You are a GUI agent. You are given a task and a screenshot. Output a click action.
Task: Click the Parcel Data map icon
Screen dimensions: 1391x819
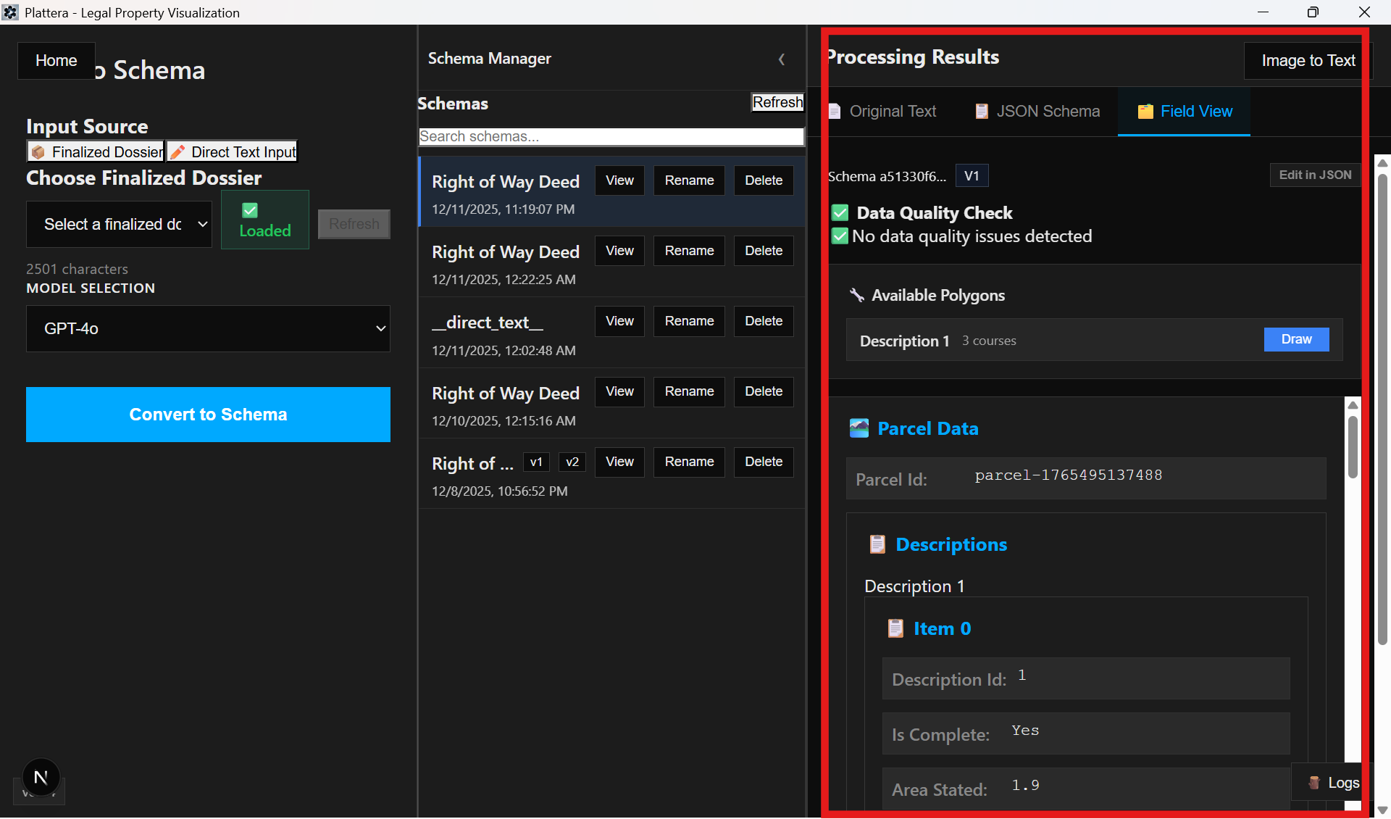tap(859, 428)
